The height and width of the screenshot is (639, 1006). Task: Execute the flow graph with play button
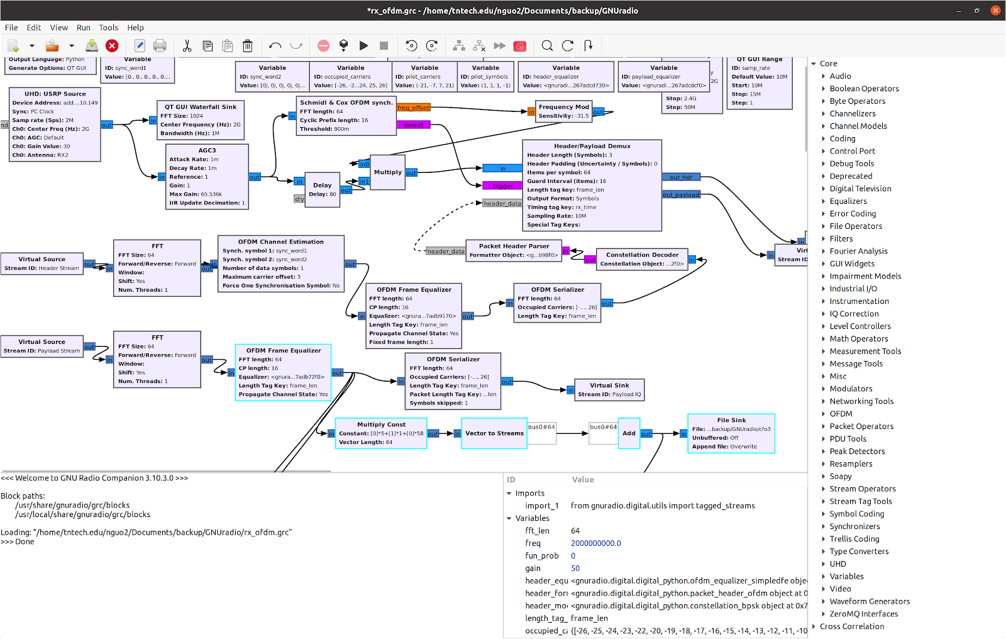(x=363, y=45)
